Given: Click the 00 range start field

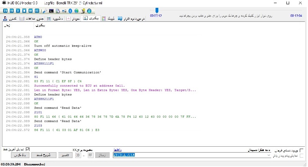Looking at the screenshot, I should click(78, 155).
